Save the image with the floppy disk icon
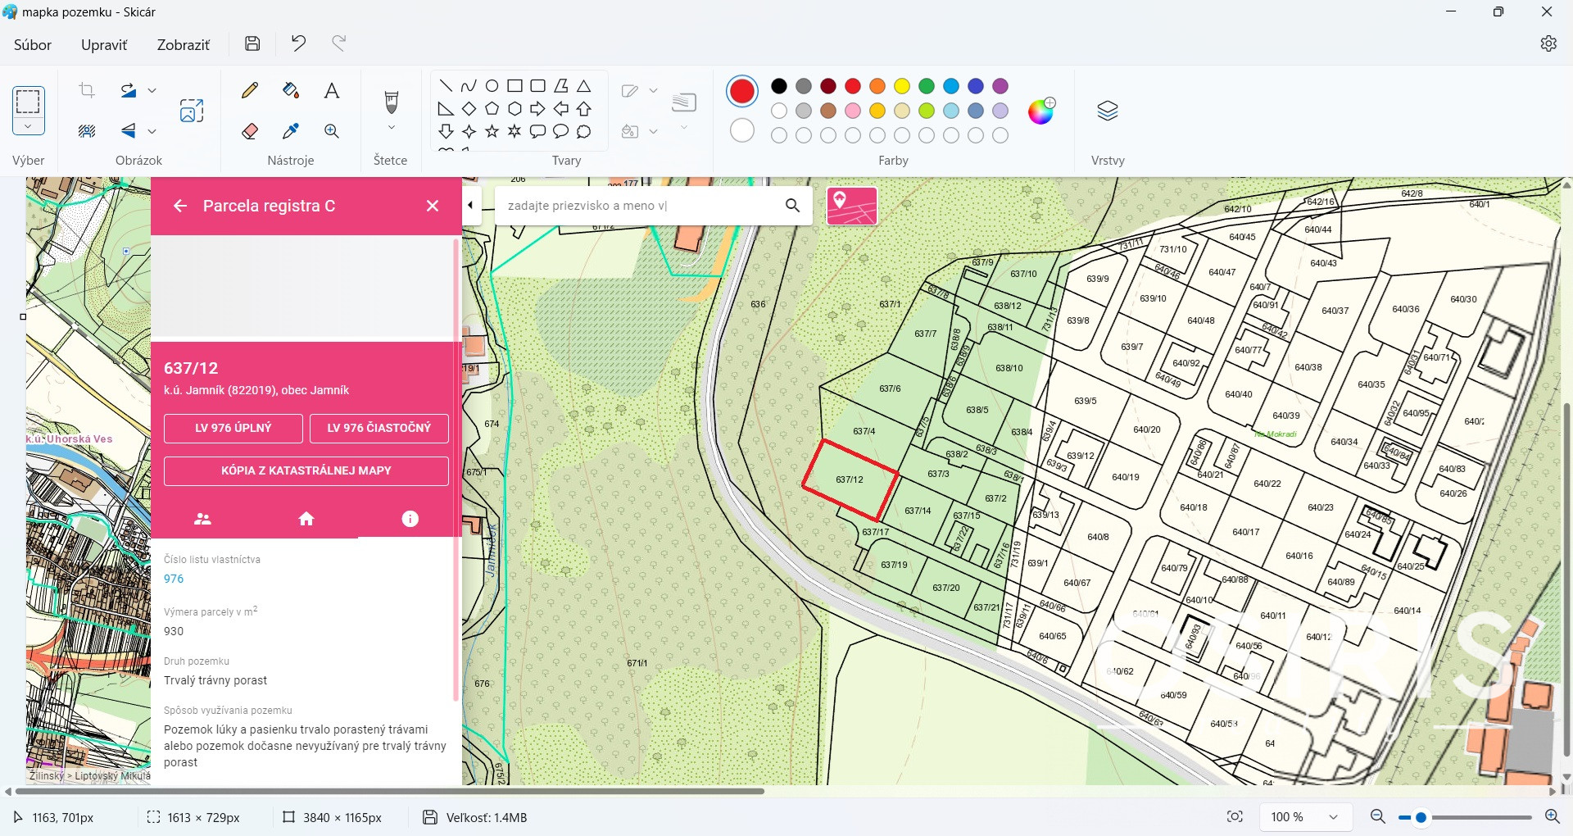Screen dimensions: 1573x836 tap(252, 44)
